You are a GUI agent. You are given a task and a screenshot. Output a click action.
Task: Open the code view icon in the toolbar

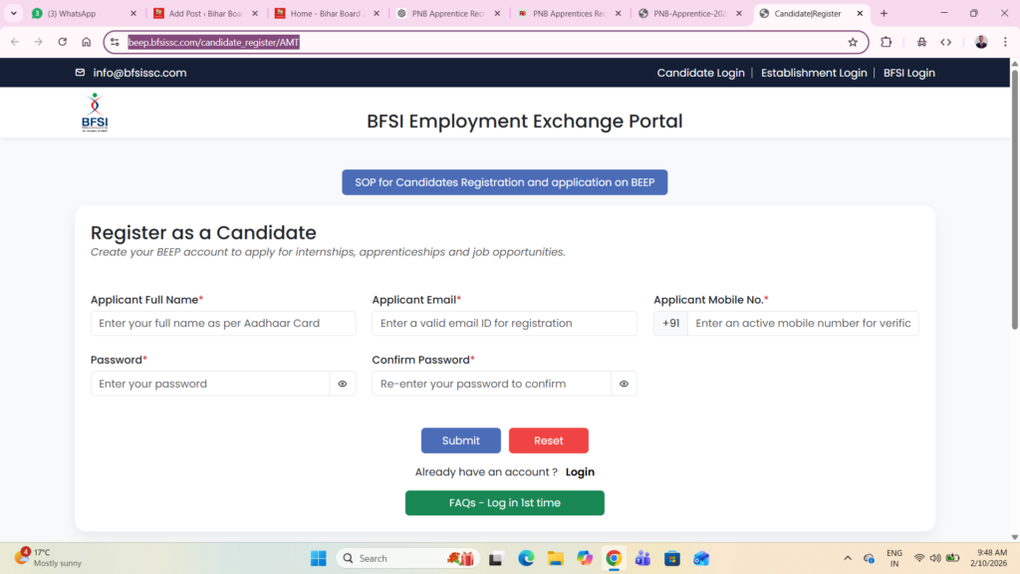tap(947, 44)
